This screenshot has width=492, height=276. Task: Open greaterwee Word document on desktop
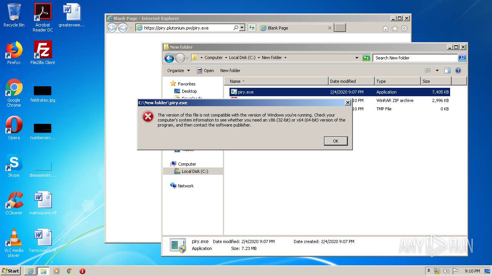tap(71, 15)
